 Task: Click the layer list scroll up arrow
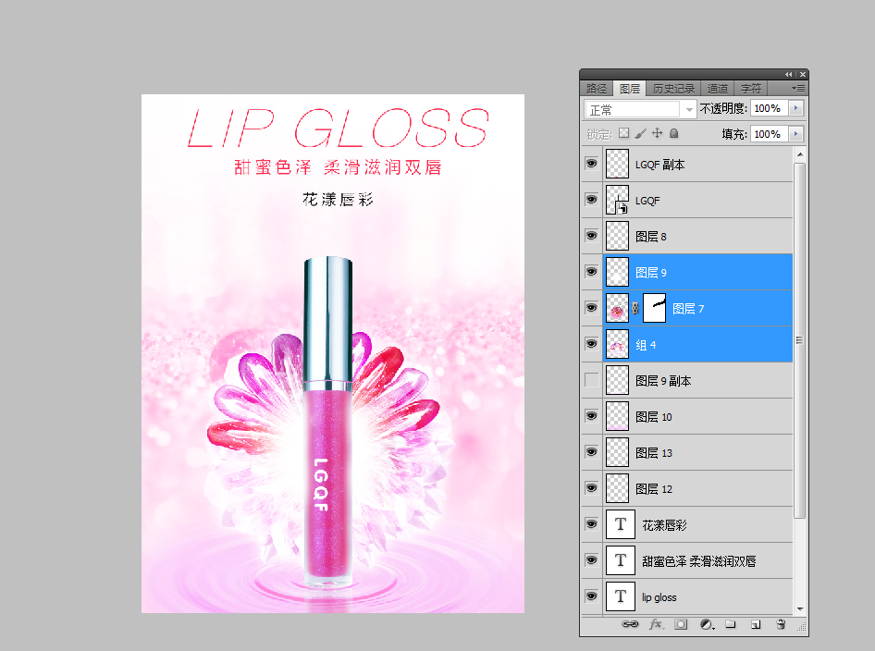(x=800, y=154)
